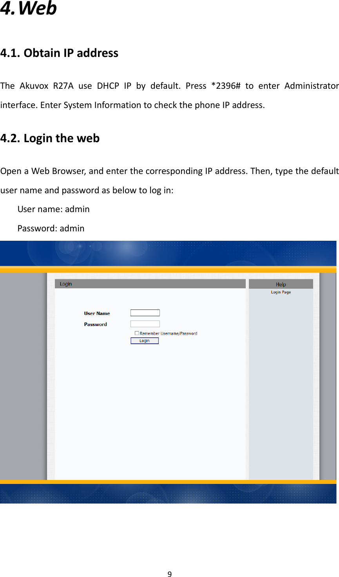This screenshot has width=339, height=577.
Task: Click the Help panel header
Action: click(x=281, y=284)
